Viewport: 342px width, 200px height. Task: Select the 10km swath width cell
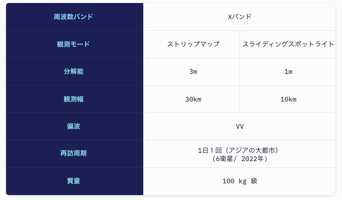[288, 99]
